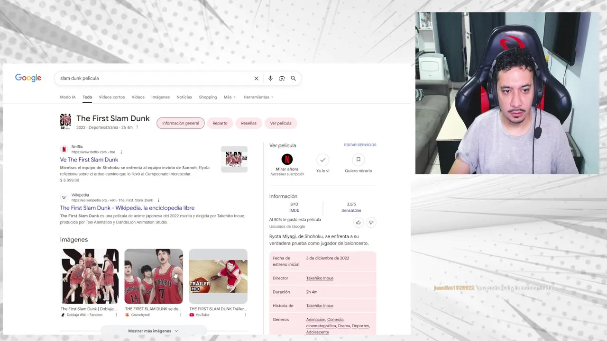Click the Google logo

click(28, 78)
